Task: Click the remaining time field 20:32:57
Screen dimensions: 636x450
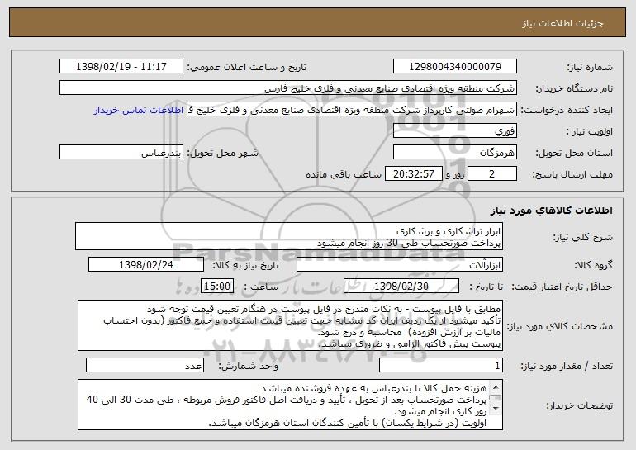Action: [x=413, y=174]
